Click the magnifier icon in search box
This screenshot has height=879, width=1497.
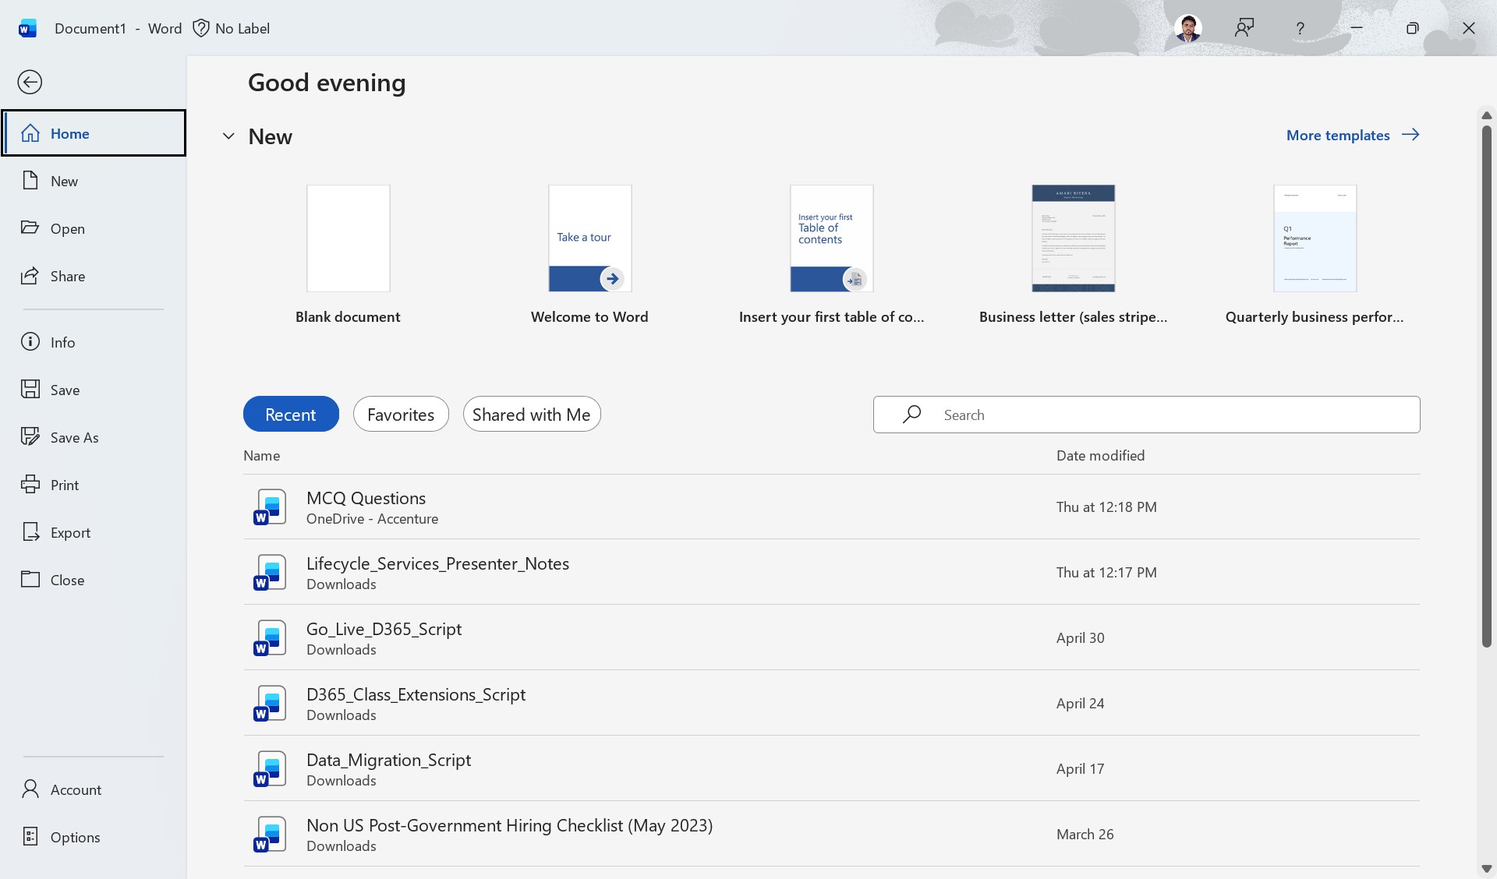(911, 414)
